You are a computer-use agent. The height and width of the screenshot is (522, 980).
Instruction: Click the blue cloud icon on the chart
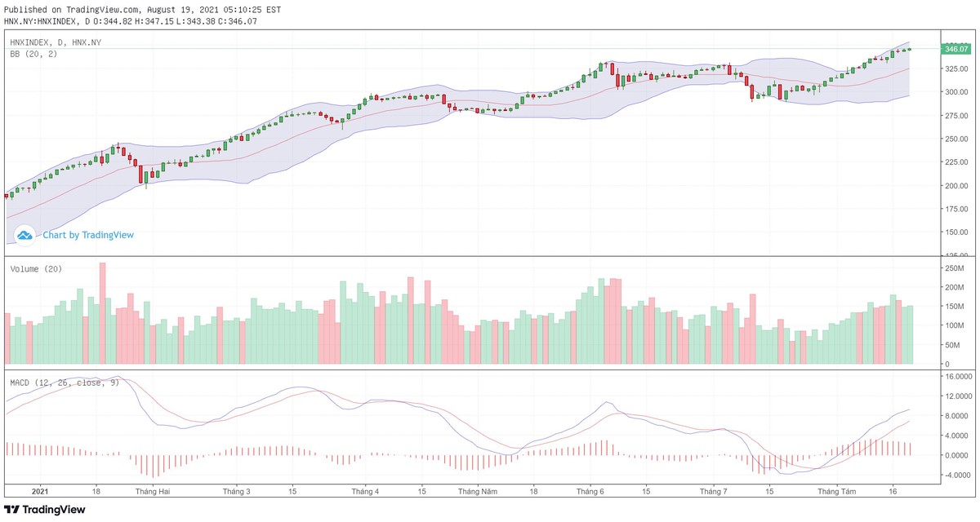tap(24, 236)
